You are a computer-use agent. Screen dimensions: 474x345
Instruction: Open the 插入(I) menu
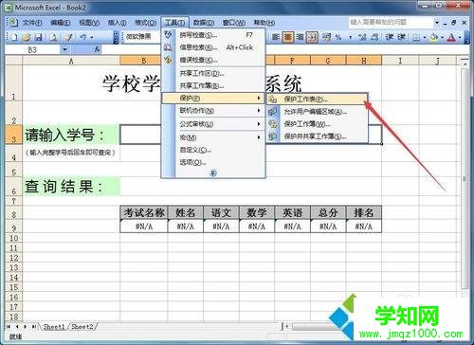coord(117,23)
